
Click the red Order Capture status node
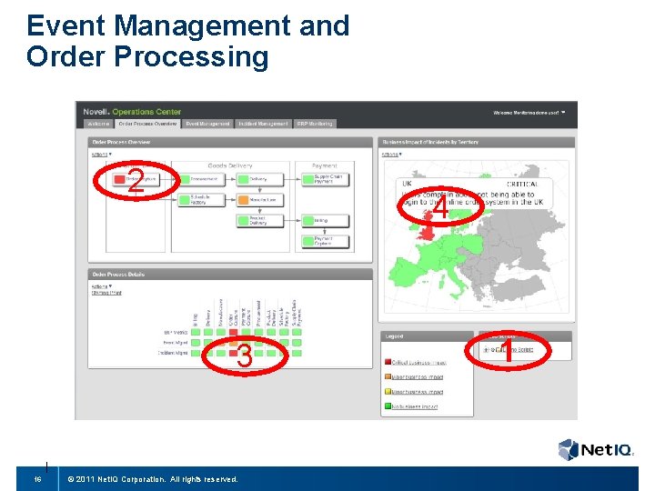pos(136,179)
